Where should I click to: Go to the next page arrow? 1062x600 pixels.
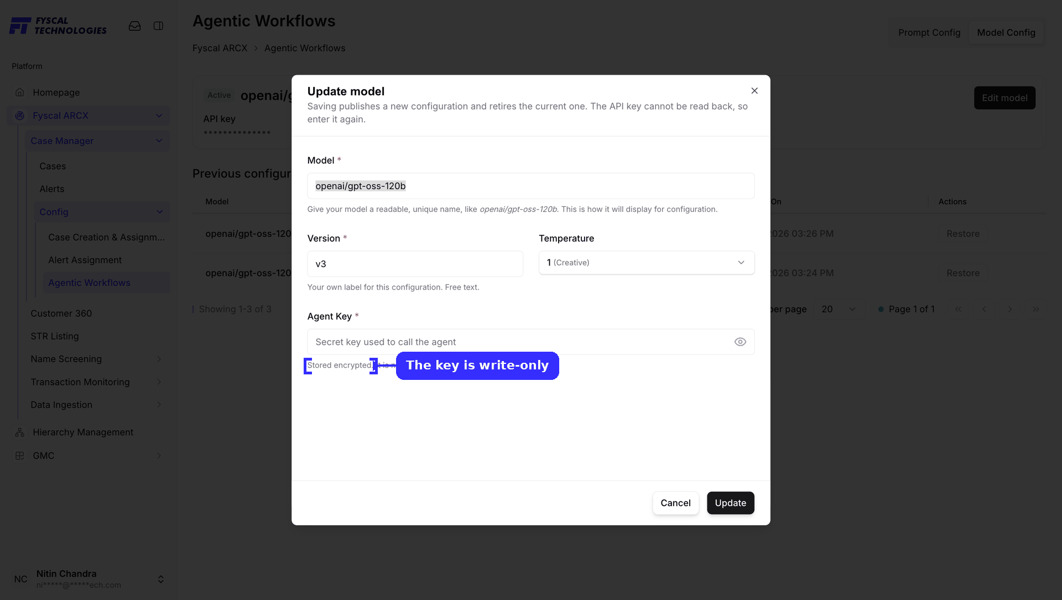tap(1010, 309)
